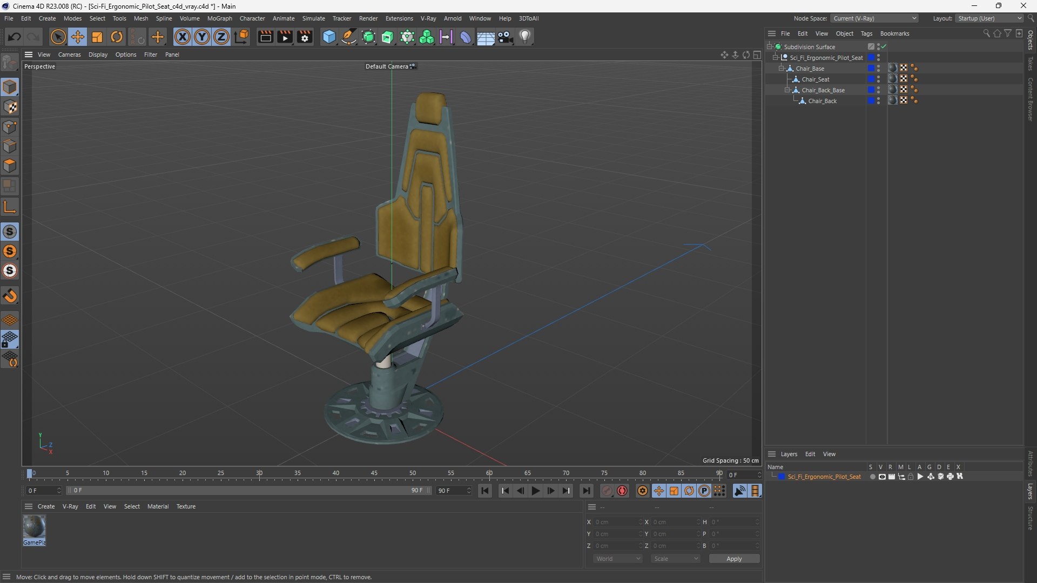Click frame 45 on the timeline ruler
Screen dimensions: 1037x583
pos(374,473)
